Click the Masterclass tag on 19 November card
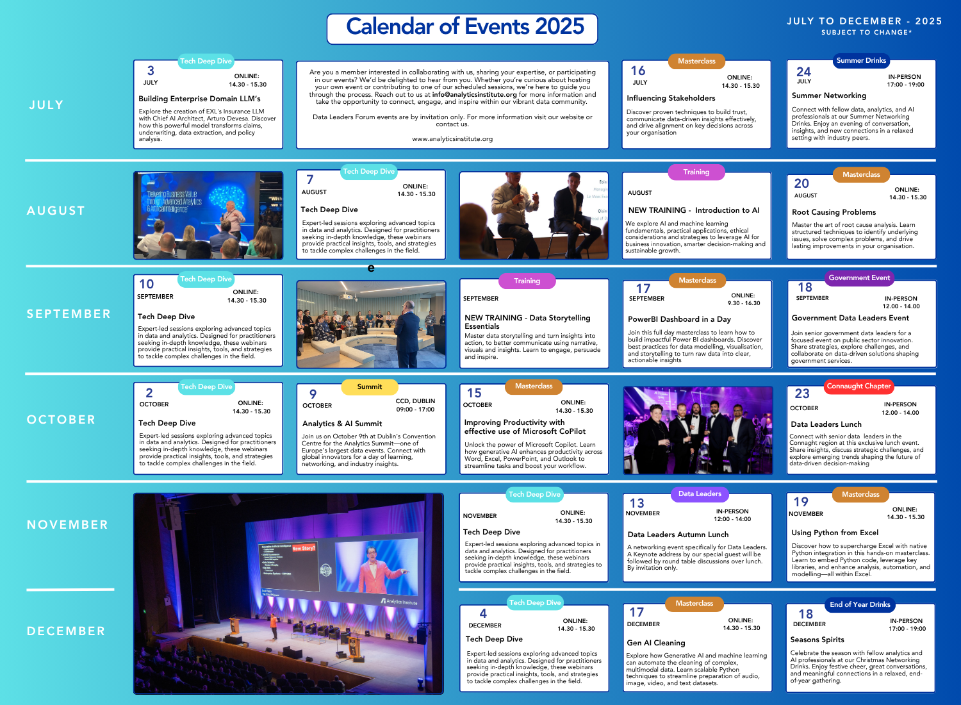 click(x=860, y=495)
